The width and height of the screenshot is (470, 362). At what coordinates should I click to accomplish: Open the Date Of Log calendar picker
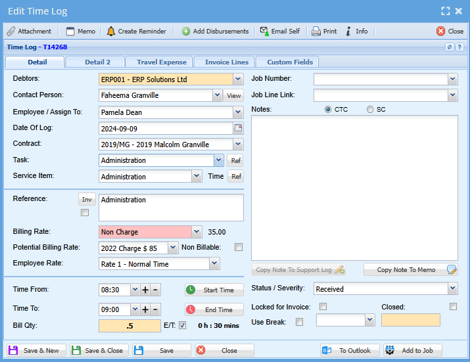(x=238, y=128)
